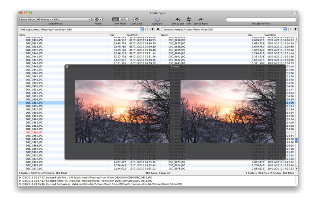Click the Selected Left File log line
This screenshot has height=198, width=316.
click(85, 177)
